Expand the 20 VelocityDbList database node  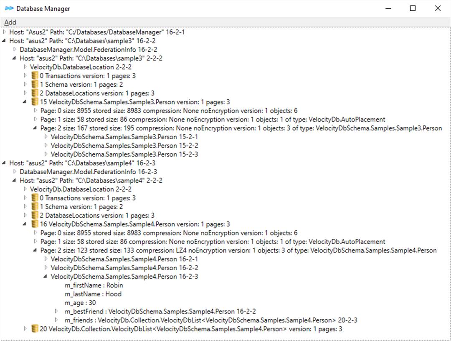coord(25,328)
